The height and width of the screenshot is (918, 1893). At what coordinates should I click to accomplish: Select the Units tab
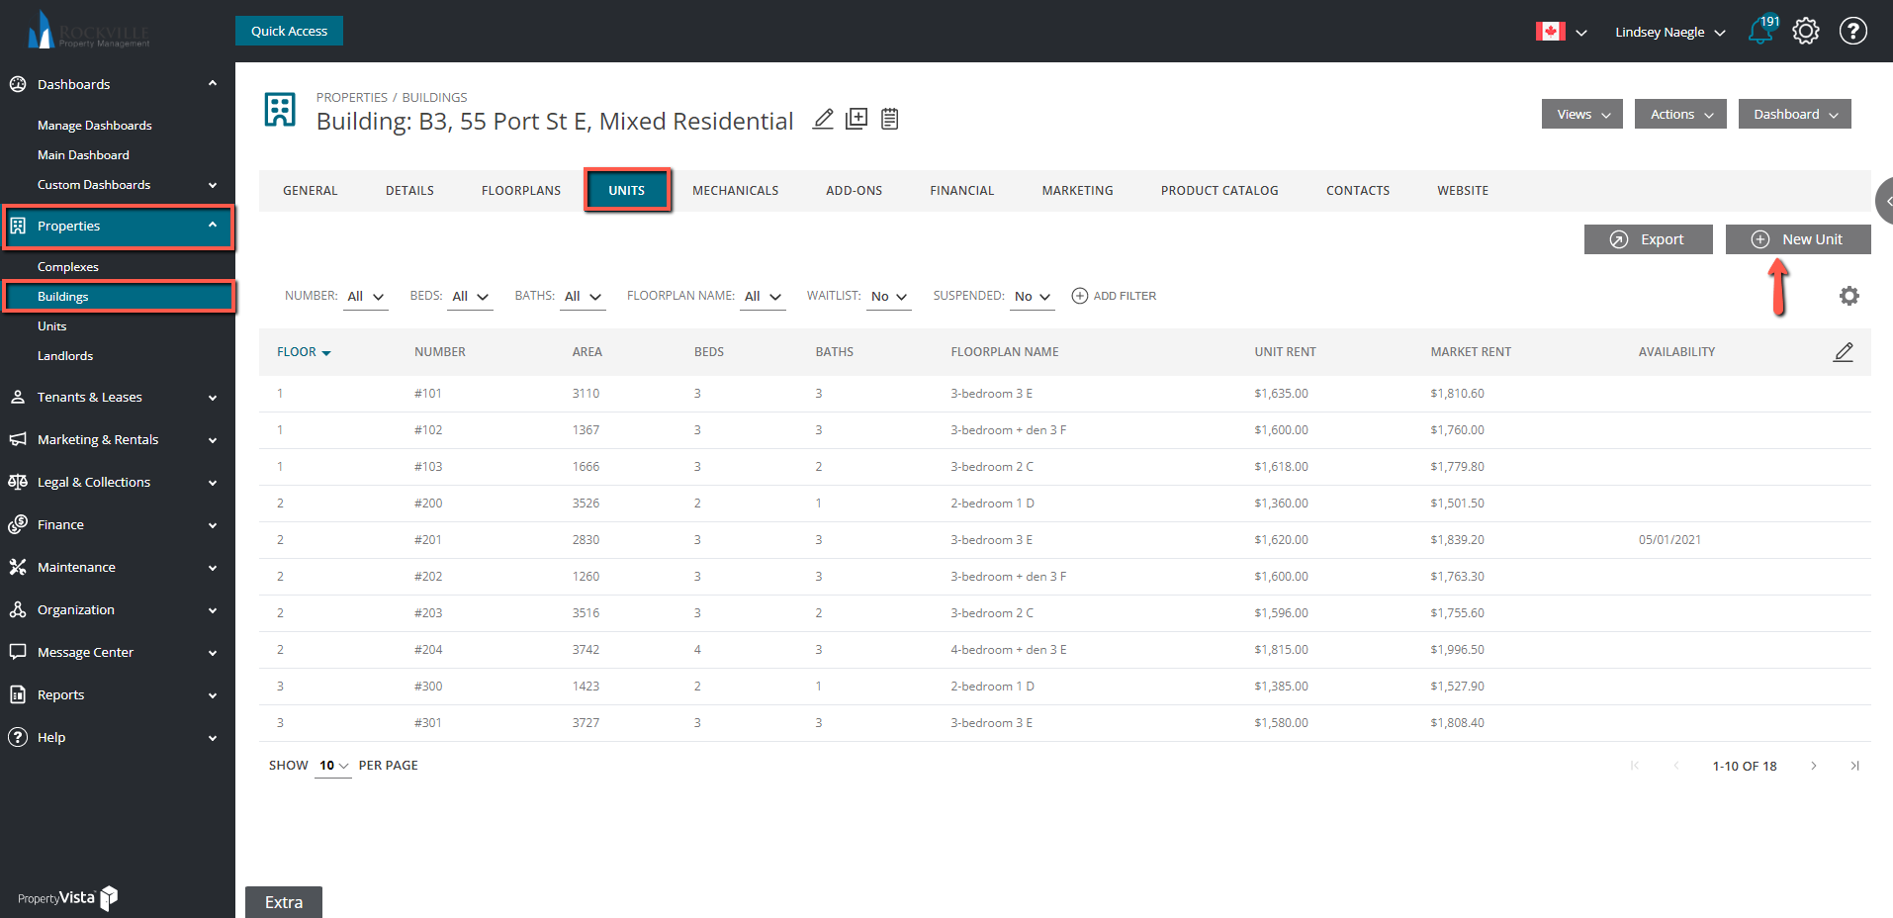pos(627,190)
